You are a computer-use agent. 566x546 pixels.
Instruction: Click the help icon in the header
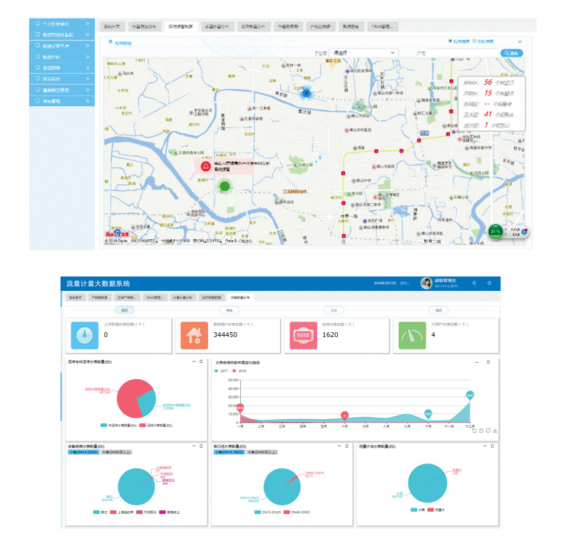[x=489, y=284]
